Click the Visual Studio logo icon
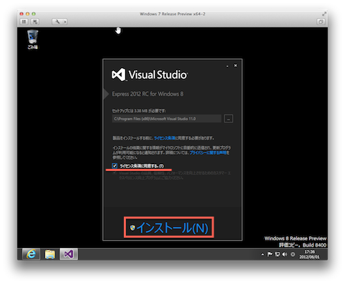This screenshot has width=345, height=284. pos(118,74)
